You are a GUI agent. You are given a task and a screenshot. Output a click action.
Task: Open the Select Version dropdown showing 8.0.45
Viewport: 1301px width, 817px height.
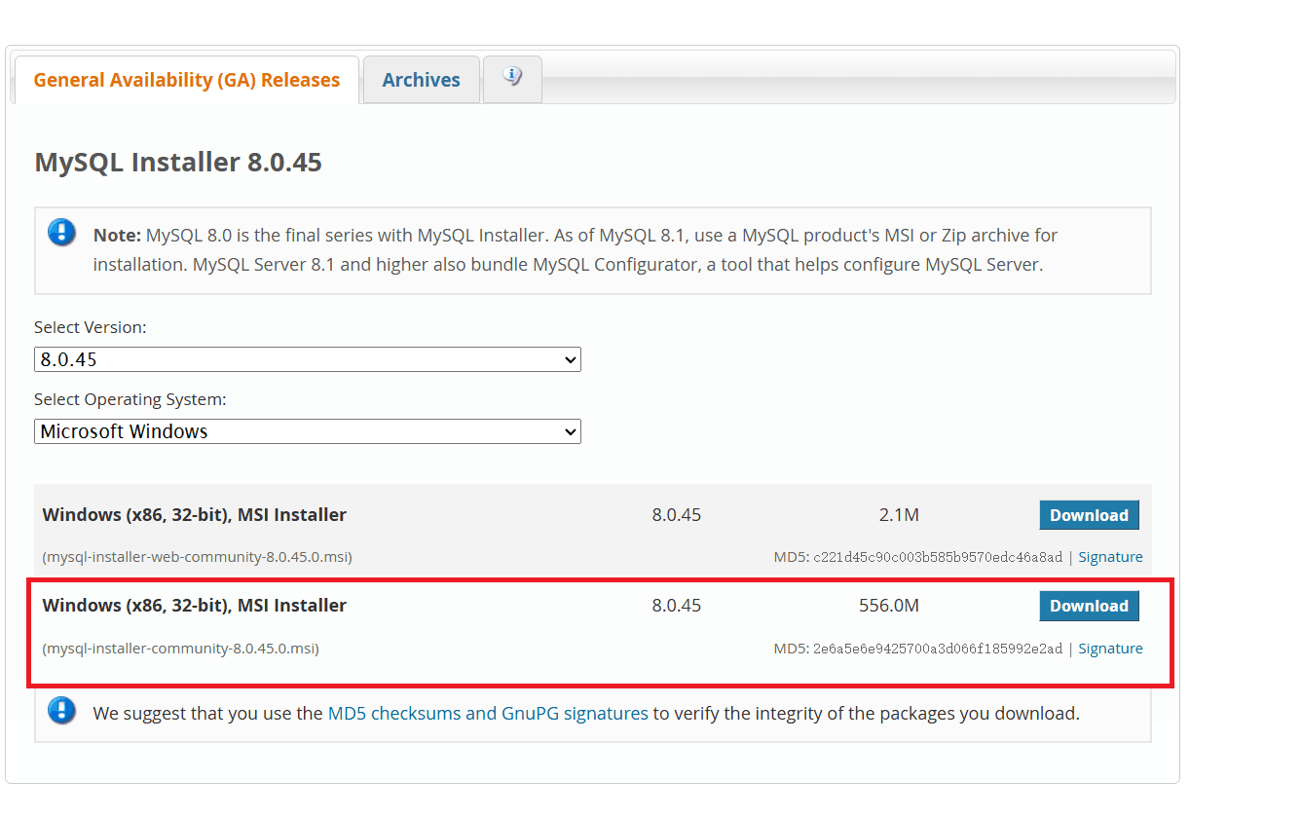(x=308, y=359)
